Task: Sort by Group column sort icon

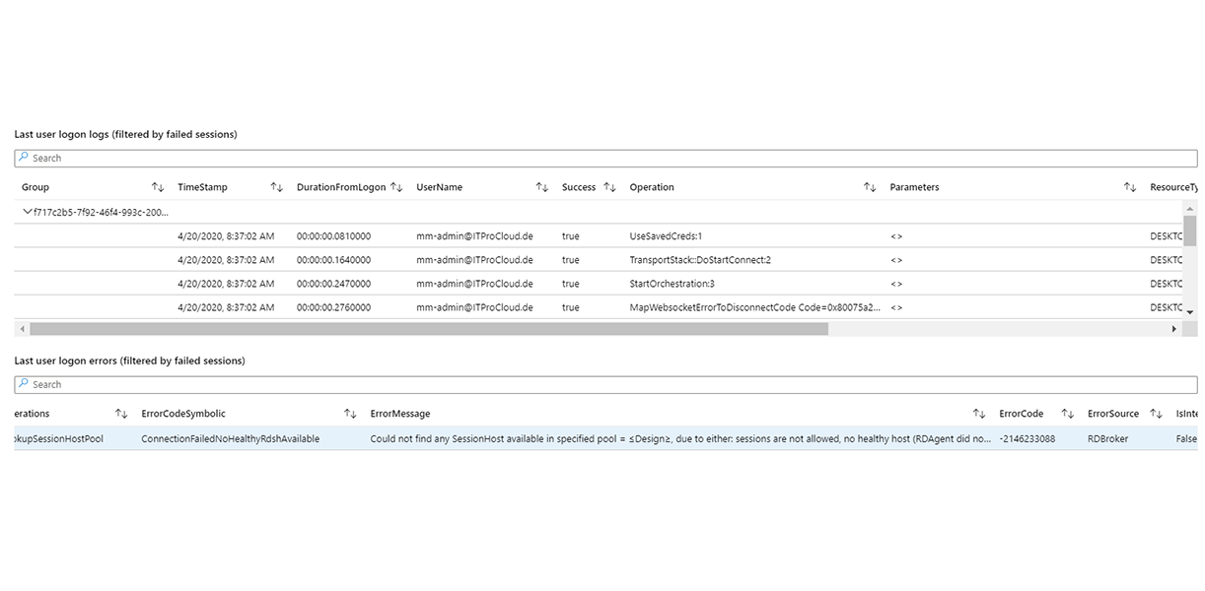Action: pos(158,187)
